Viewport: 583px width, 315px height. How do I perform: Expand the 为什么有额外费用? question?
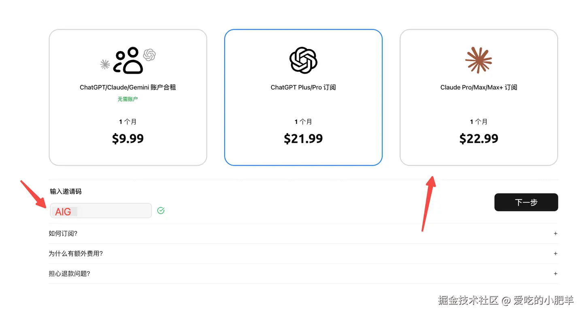pyautogui.click(x=76, y=253)
